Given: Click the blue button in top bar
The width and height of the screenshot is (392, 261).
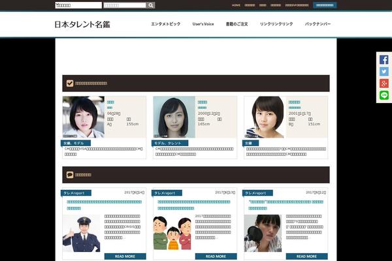Looking at the screenshot, I should [325, 5].
